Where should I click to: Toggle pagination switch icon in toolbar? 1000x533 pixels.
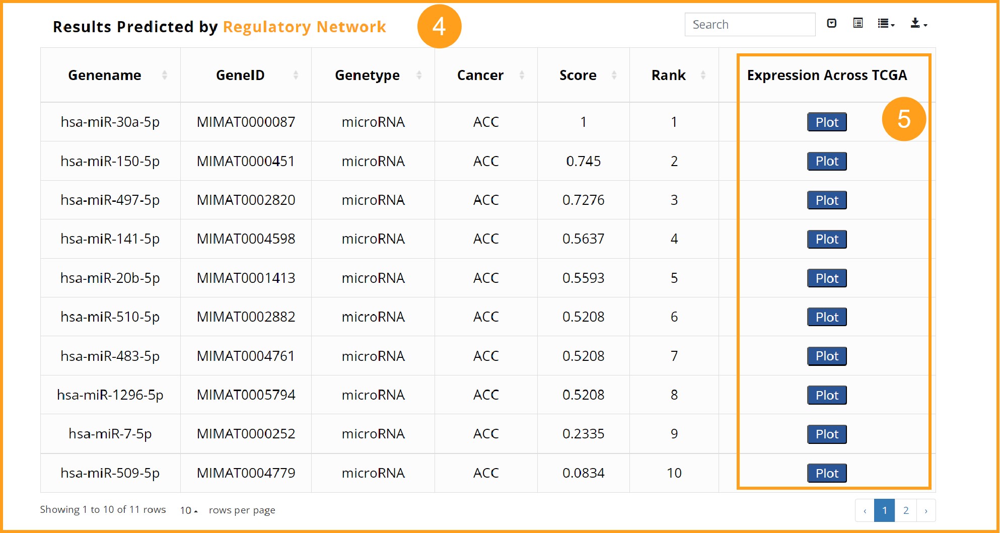pyautogui.click(x=832, y=23)
